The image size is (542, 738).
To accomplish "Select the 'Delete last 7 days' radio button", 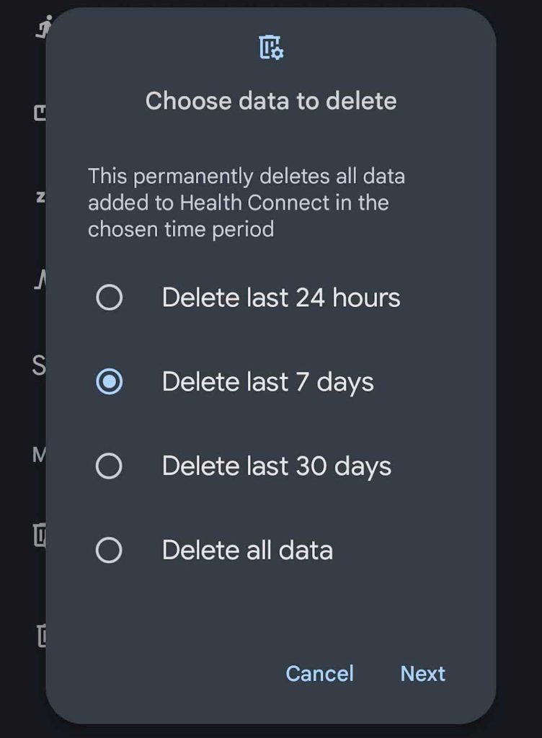I will (x=109, y=381).
